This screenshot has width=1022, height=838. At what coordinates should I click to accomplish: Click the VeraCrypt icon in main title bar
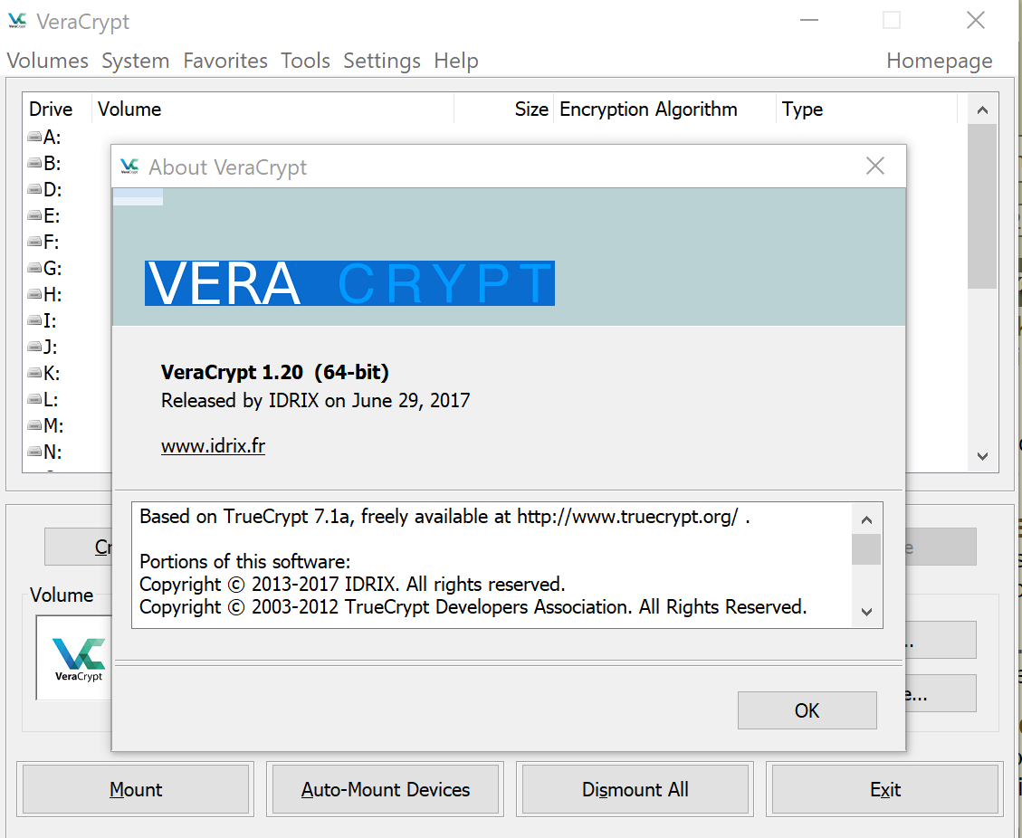click(x=17, y=21)
